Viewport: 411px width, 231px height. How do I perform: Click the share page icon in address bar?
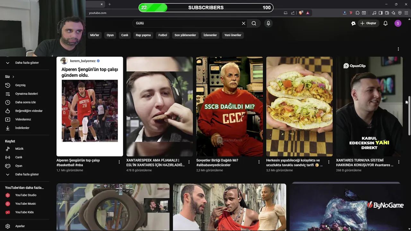[x=293, y=13]
